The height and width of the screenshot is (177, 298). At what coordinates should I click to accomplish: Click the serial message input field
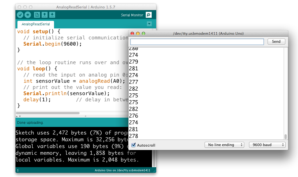[197, 42]
